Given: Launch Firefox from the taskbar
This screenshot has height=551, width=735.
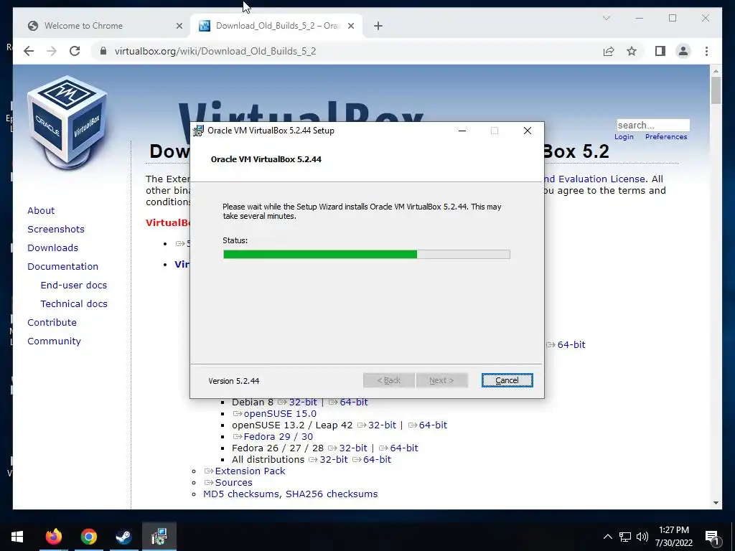Looking at the screenshot, I should click(53, 537).
